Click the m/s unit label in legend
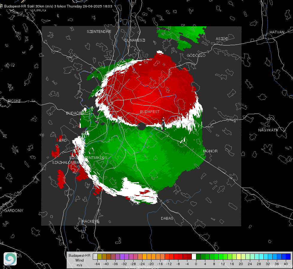This screenshot has height=269, width=293. click(79, 265)
